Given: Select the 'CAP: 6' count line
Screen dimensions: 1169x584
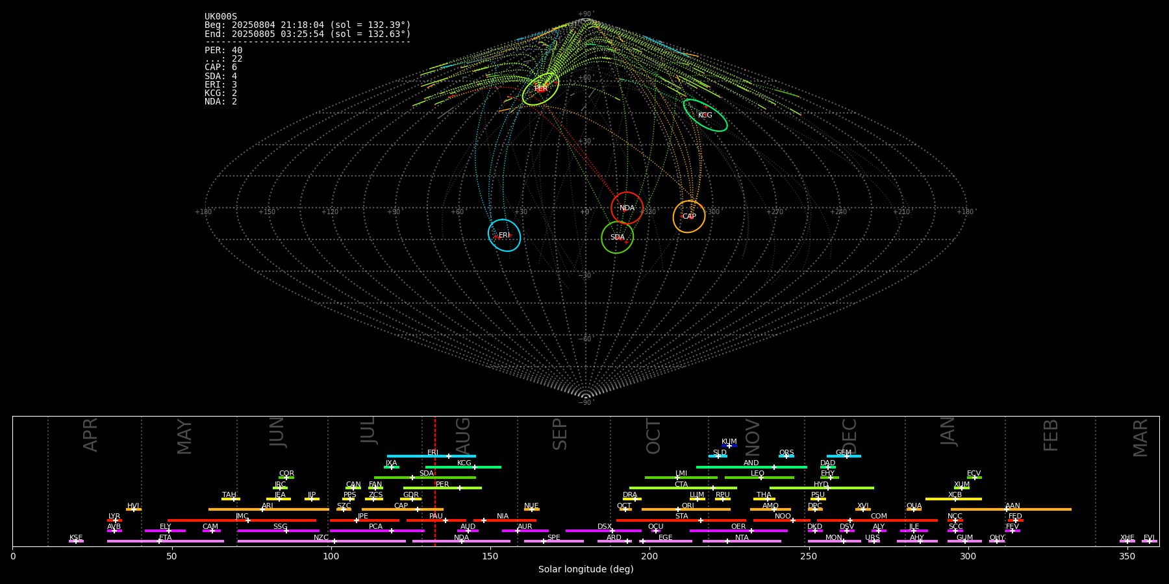Looking at the screenshot, I should (x=221, y=67).
